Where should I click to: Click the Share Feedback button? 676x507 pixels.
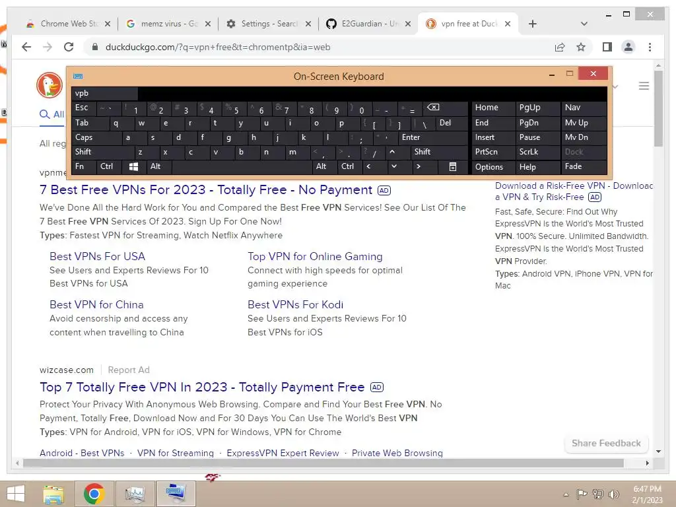(606, 443)
